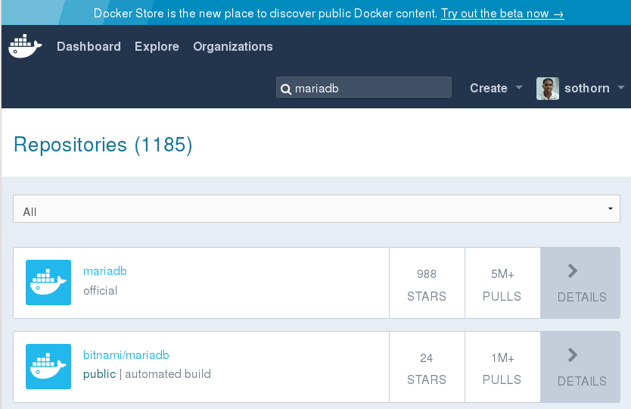
Task: Click the 5M+ PULLS cell
Action: (x=502, y=283)
